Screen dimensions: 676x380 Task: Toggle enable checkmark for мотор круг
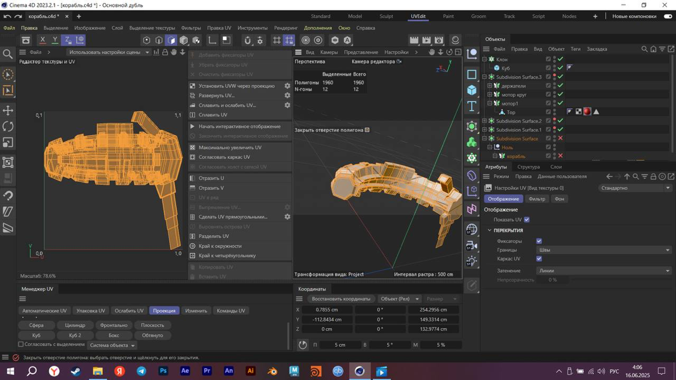(x=561, y=95)
